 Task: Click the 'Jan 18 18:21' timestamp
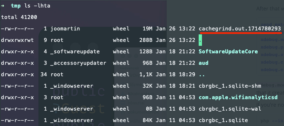click(176, 86)
